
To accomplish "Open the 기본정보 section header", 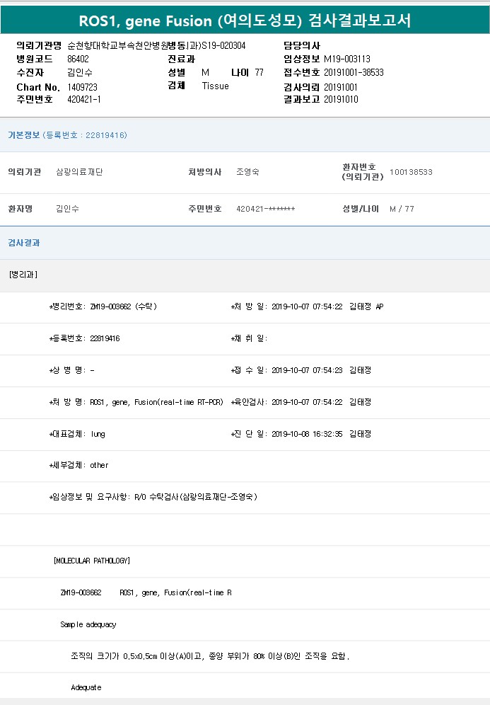I will tap(23, 135).
